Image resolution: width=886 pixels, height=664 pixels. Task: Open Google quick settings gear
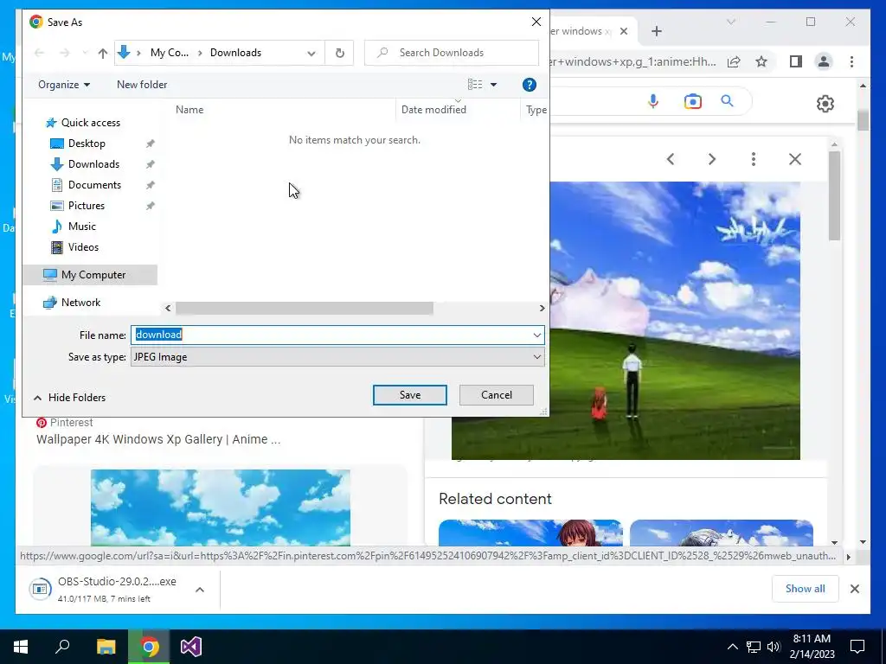pyautogui.click(x=825, y=104)
